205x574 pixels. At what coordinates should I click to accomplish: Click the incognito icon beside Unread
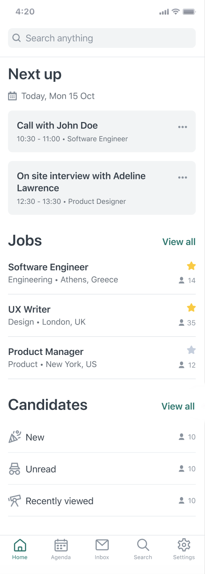(x=15, y=468)
